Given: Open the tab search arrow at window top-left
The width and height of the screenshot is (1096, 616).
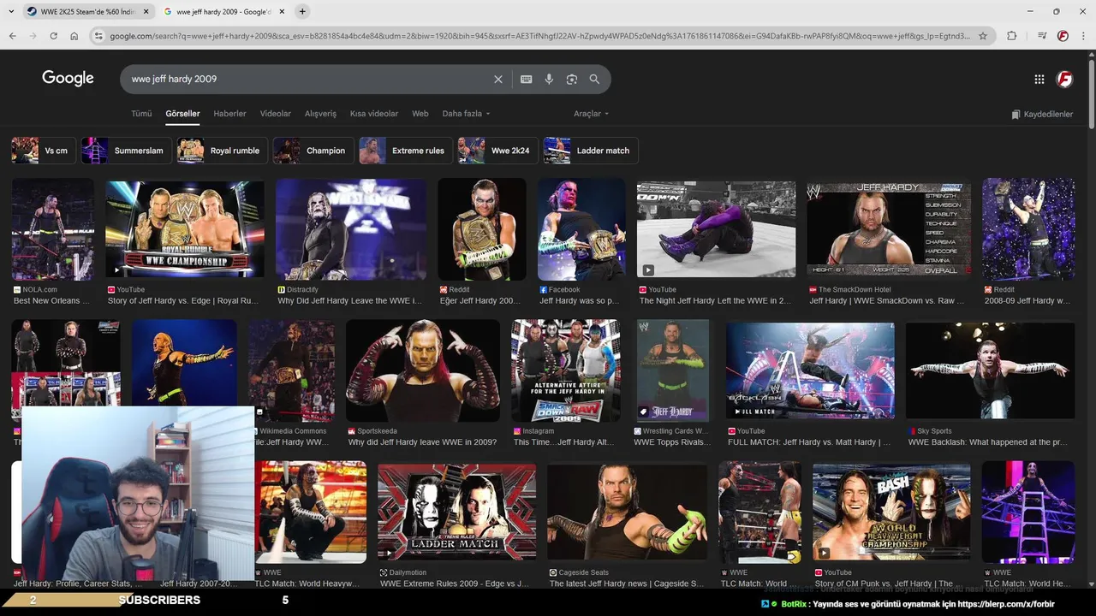Looking at the screenshot, I should point(11,12).
